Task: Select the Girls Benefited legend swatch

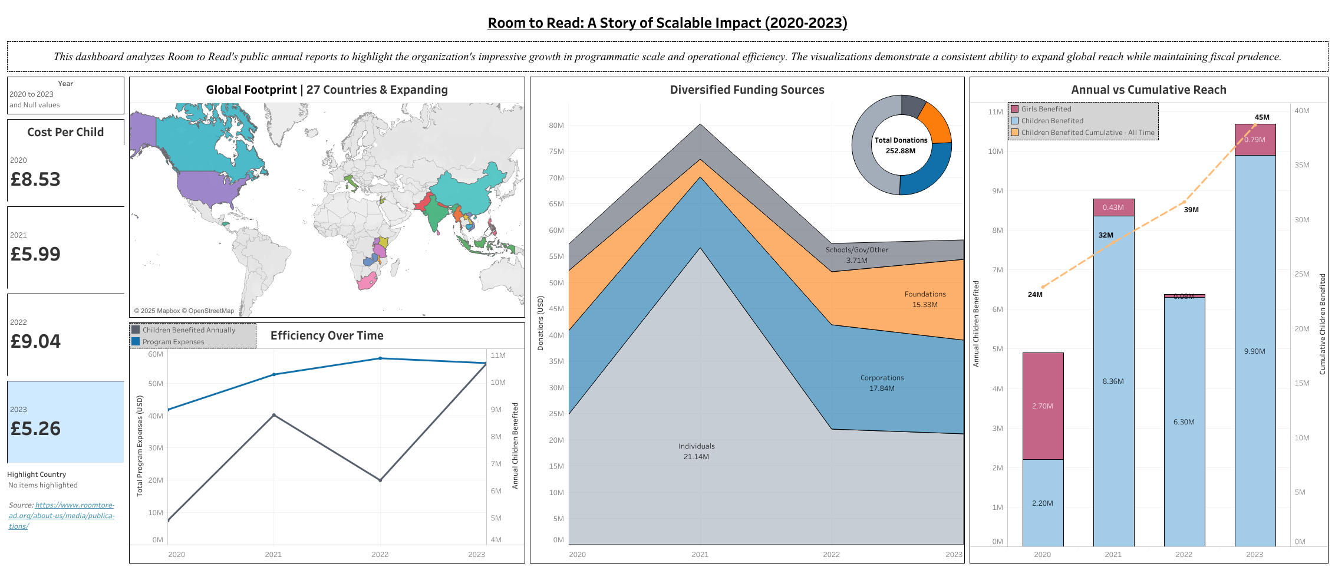Action: point(1015,109)
